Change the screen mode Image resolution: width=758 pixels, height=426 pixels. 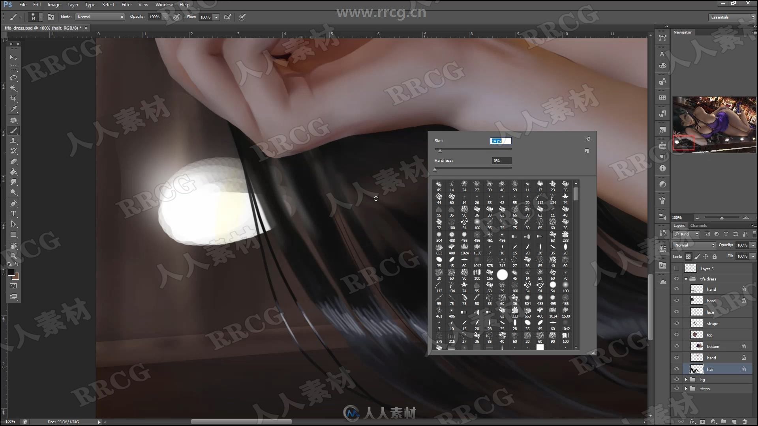(13, 297)
